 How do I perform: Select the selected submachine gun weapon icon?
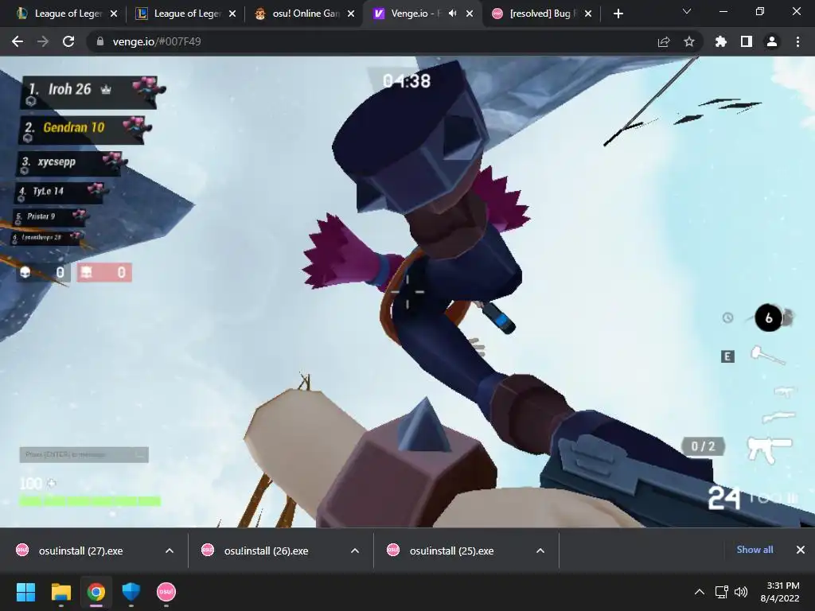coord(770,449)
